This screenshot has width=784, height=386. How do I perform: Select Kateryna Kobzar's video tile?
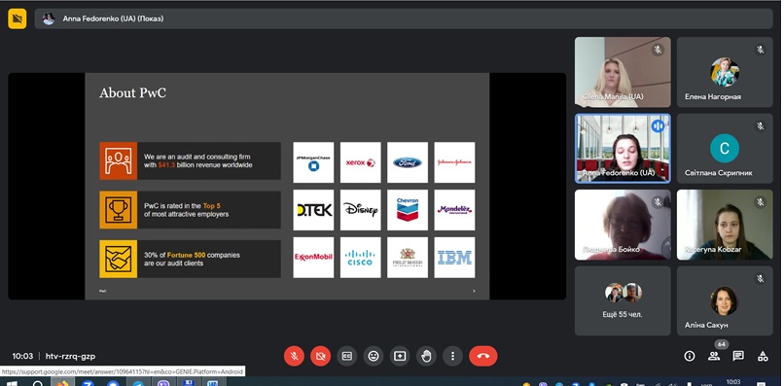[x=725, y=225]
